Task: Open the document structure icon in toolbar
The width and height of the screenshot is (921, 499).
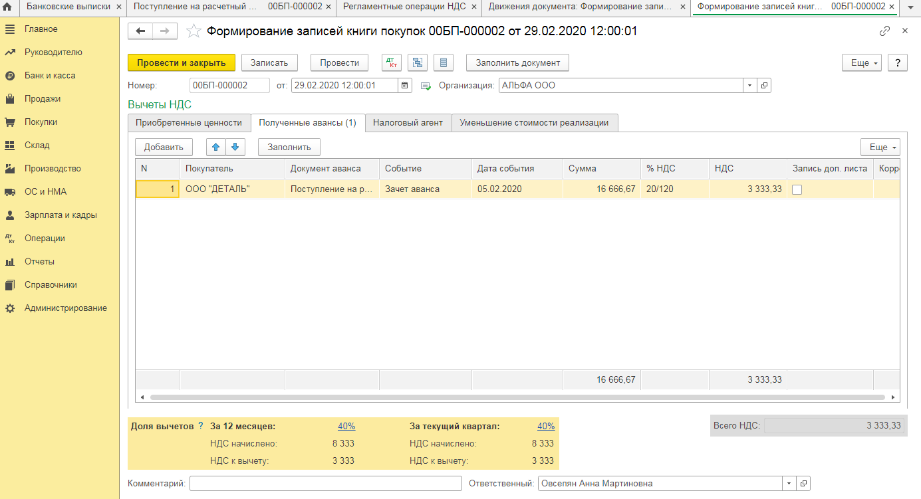Action: (418, 62)
